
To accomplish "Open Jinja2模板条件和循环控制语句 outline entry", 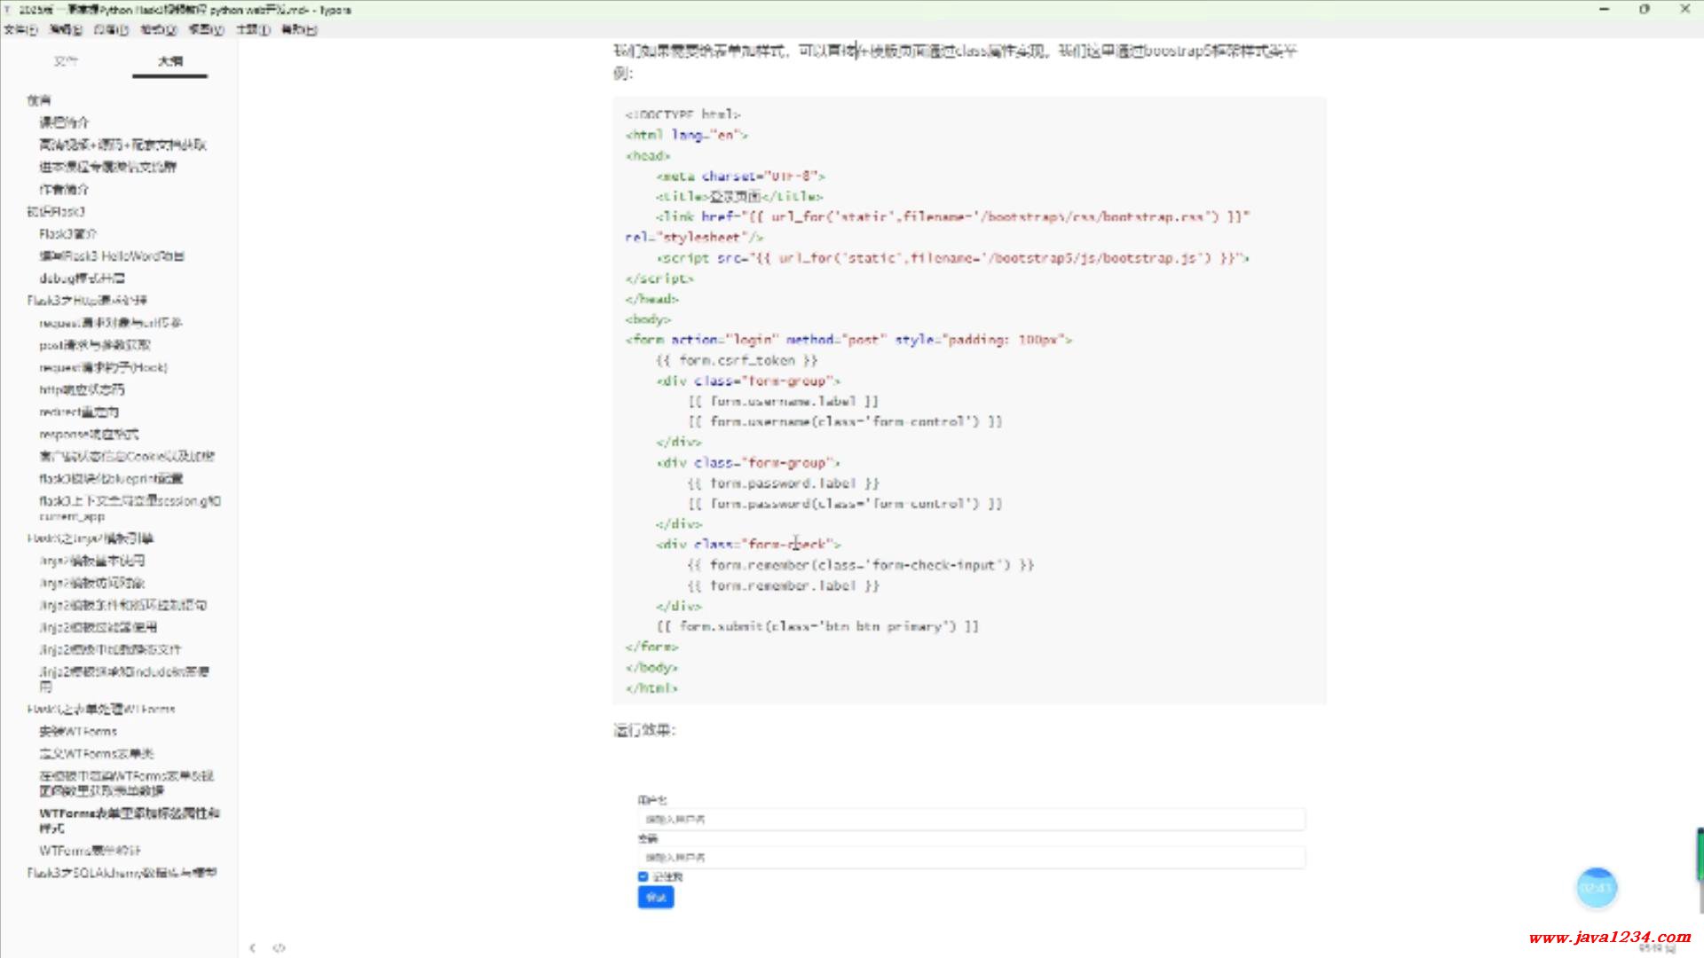I will [x=123, y=605].
